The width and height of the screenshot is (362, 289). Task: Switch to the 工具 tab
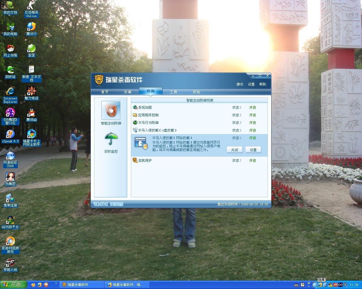pos(173,92)
